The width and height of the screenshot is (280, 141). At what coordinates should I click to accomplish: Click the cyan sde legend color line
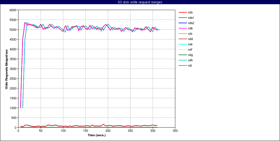tap(183, 44)
